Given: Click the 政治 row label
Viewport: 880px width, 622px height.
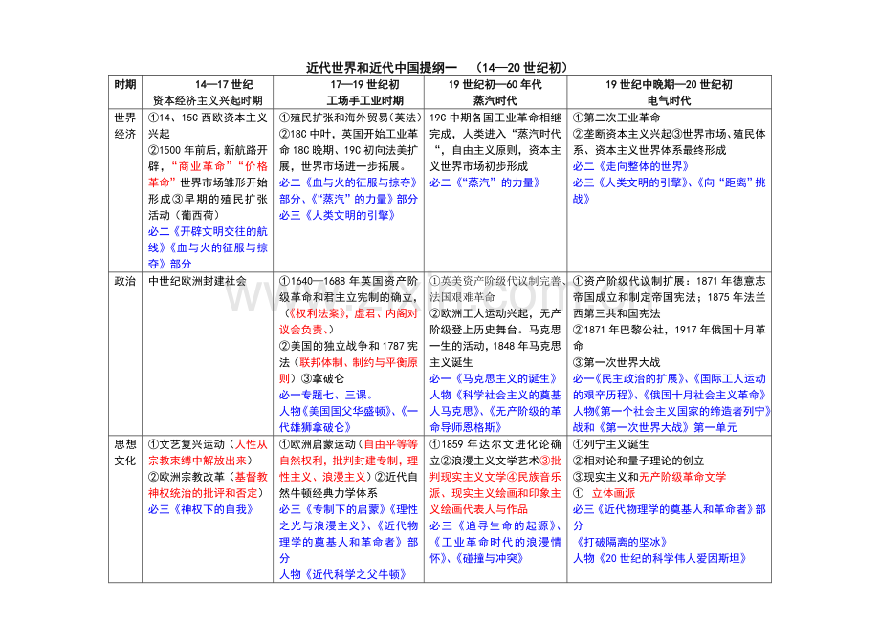Looking at the screenshot, I should 124,281.
